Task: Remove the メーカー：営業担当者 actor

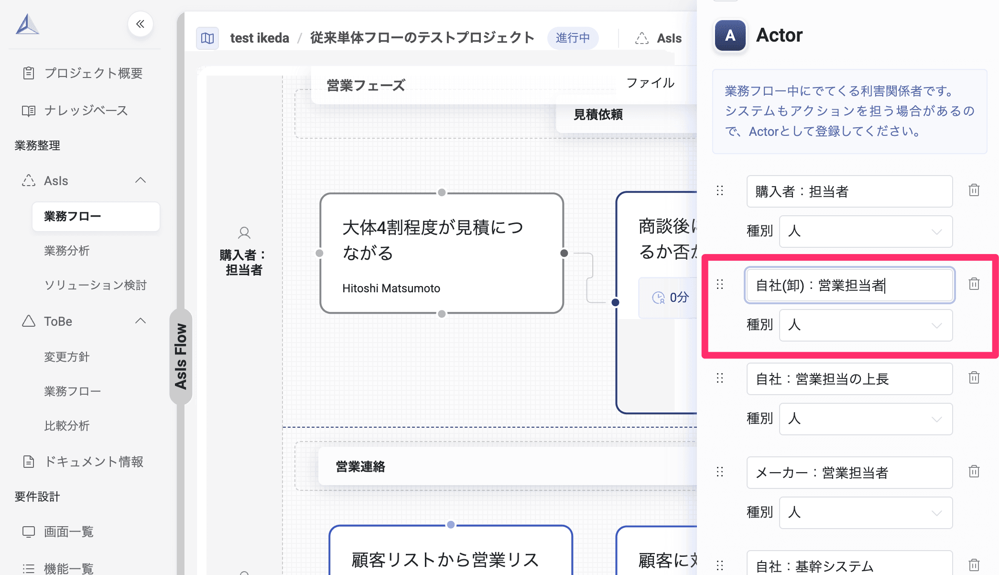Action: (x=974, y=472)
